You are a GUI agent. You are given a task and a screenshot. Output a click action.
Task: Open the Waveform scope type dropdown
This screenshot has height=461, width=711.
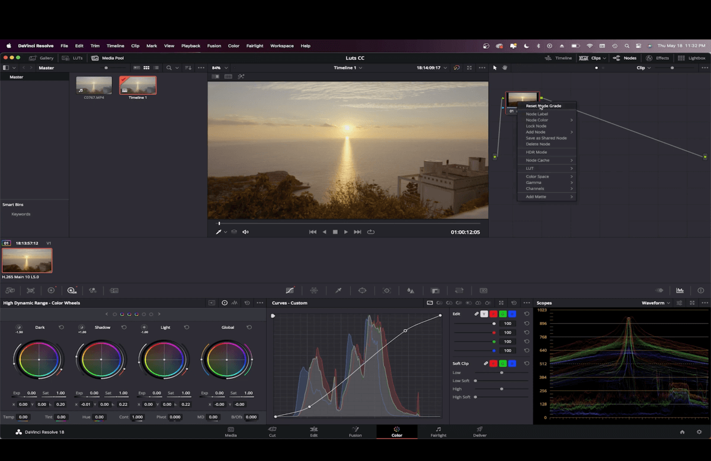656,303
